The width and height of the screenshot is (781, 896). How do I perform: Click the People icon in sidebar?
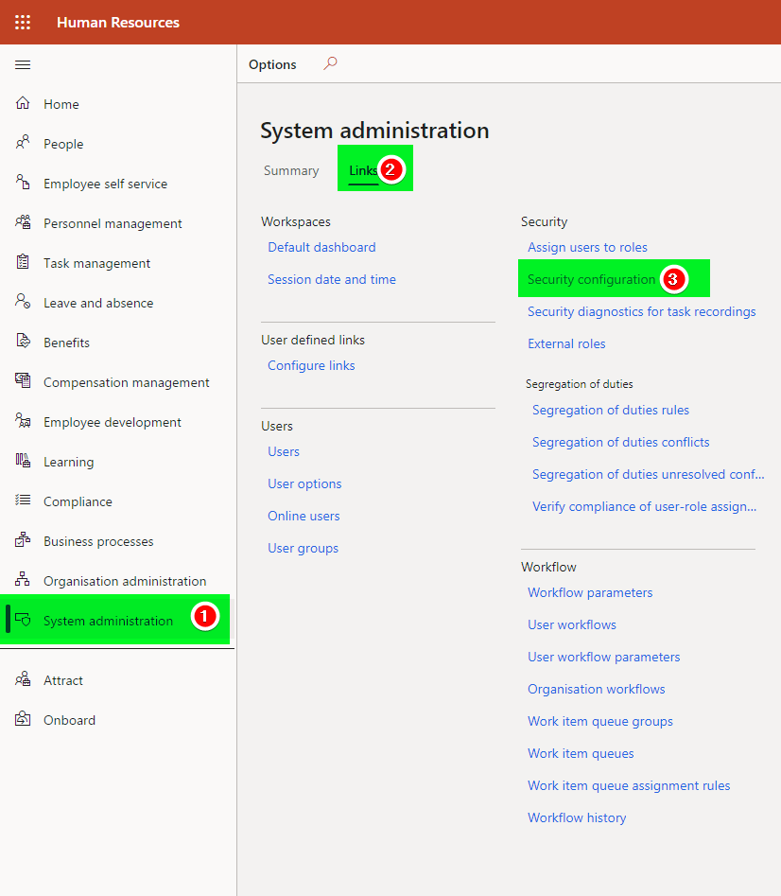(23, 143)
